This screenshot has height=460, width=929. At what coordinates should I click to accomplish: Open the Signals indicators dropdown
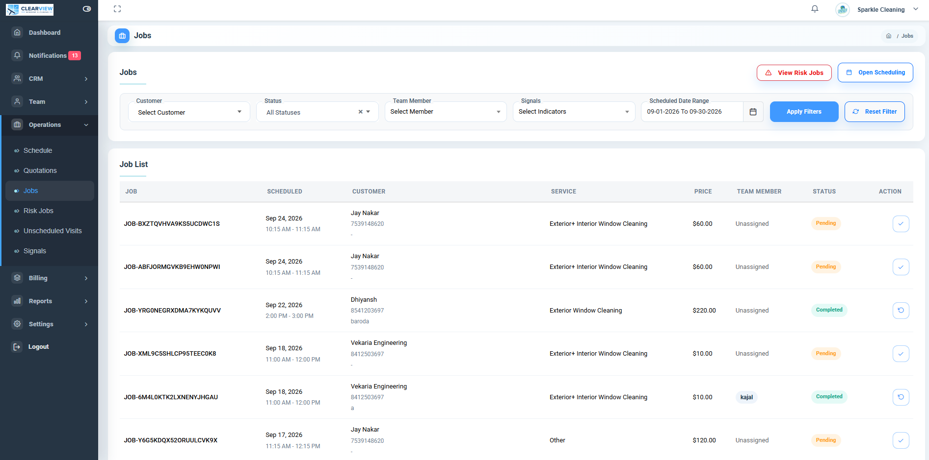(x=574, y=112)
